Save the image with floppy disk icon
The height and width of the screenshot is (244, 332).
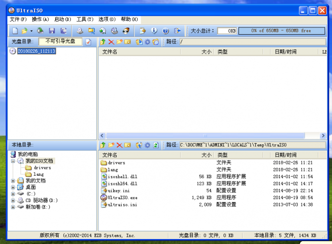pos(52,31)
